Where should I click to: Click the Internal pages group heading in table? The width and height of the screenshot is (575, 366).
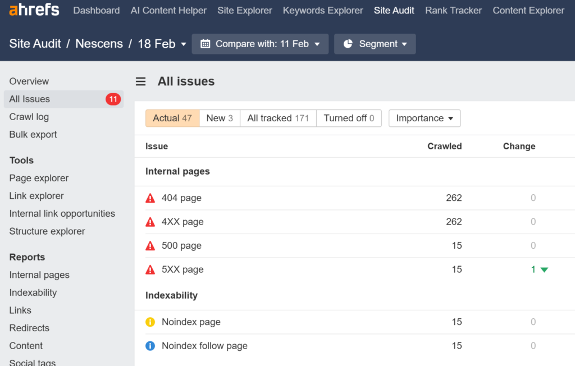pos(177,172)
